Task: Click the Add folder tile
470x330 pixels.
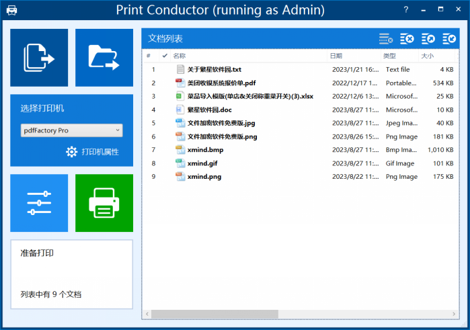Action: point(104,58)
